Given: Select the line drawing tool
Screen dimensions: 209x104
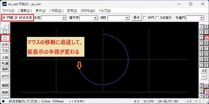Looking at the screenshot, I should click(5, 27).
